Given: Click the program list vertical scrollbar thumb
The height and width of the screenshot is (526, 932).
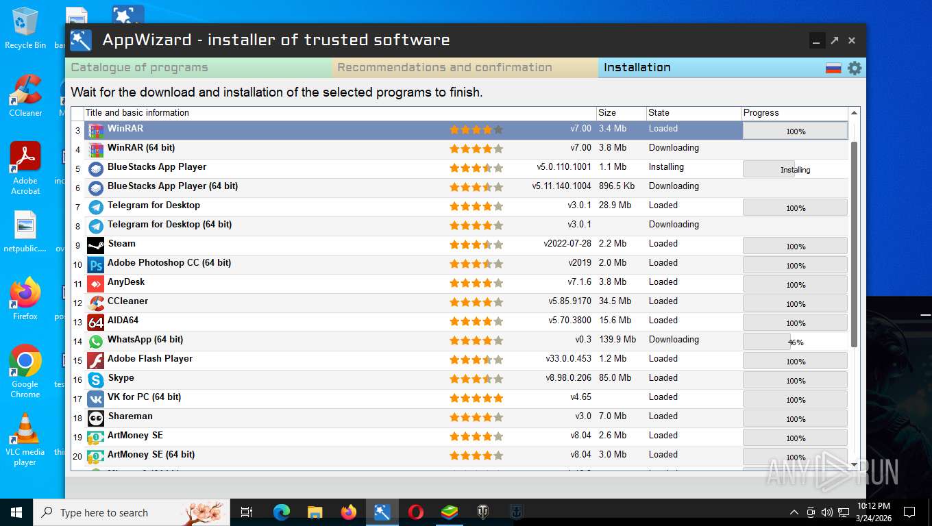Looking at the screenshot, I should (x=854, y=244).
